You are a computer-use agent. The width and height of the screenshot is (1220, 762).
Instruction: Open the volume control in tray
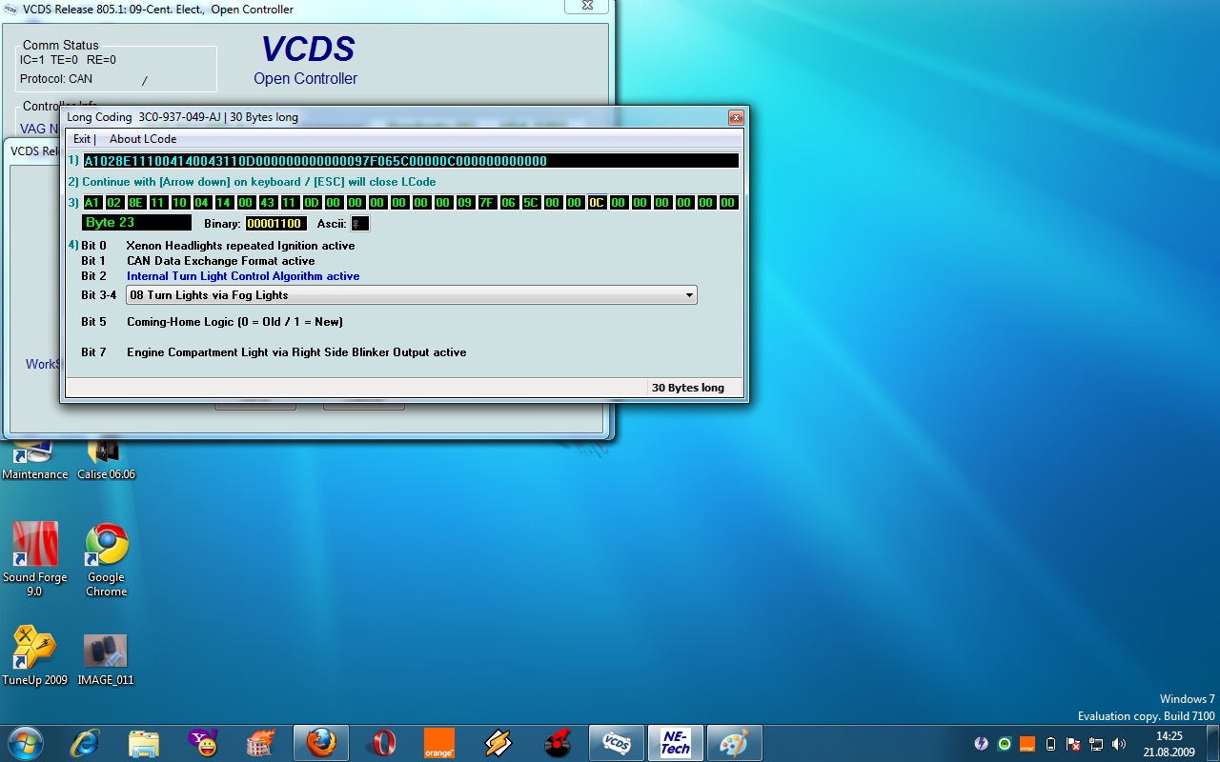(1119, 744)
